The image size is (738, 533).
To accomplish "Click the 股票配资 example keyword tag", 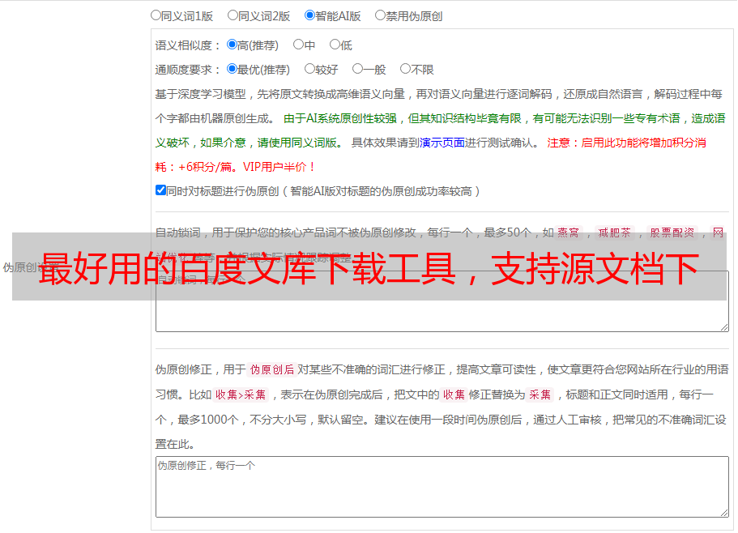I will [672, 232].
